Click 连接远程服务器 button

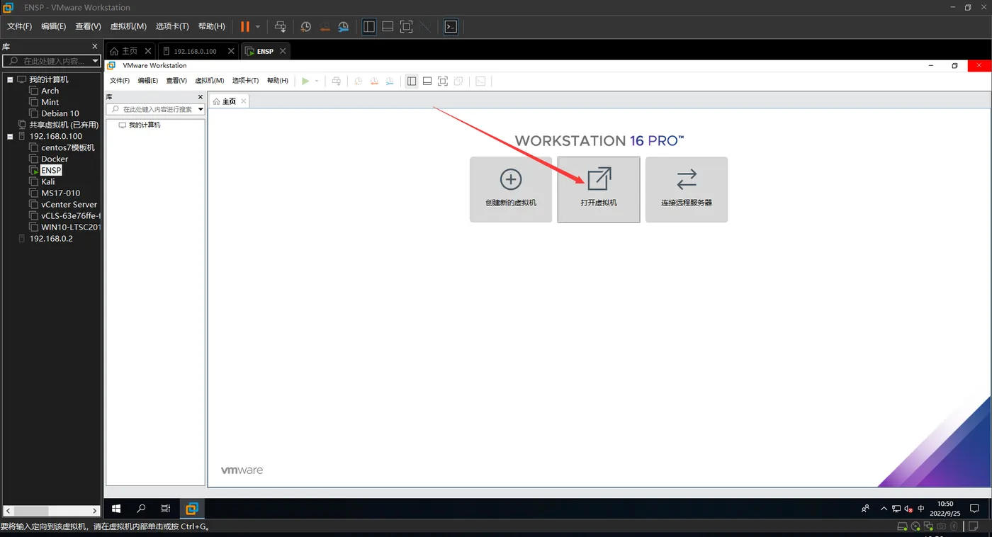(687, 190)
